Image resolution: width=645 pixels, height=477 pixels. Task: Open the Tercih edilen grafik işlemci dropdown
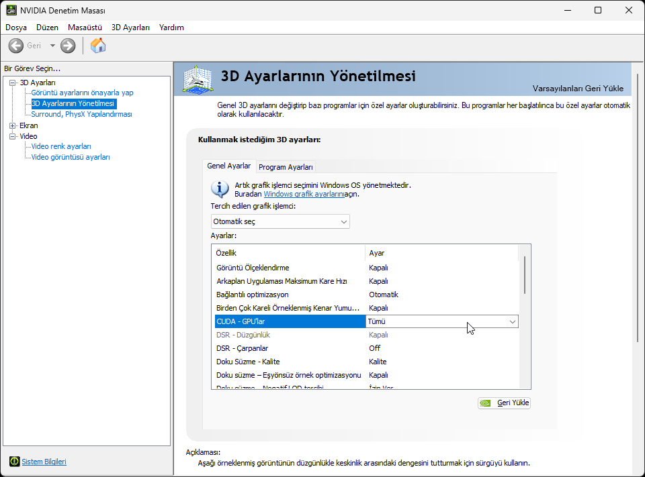coord(280,221)
